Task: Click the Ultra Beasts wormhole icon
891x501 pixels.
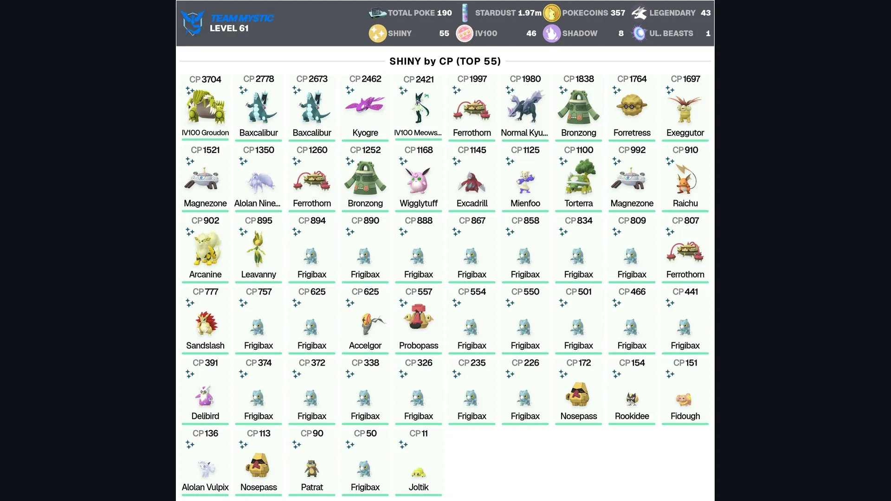Action: (x=639, y=33)
